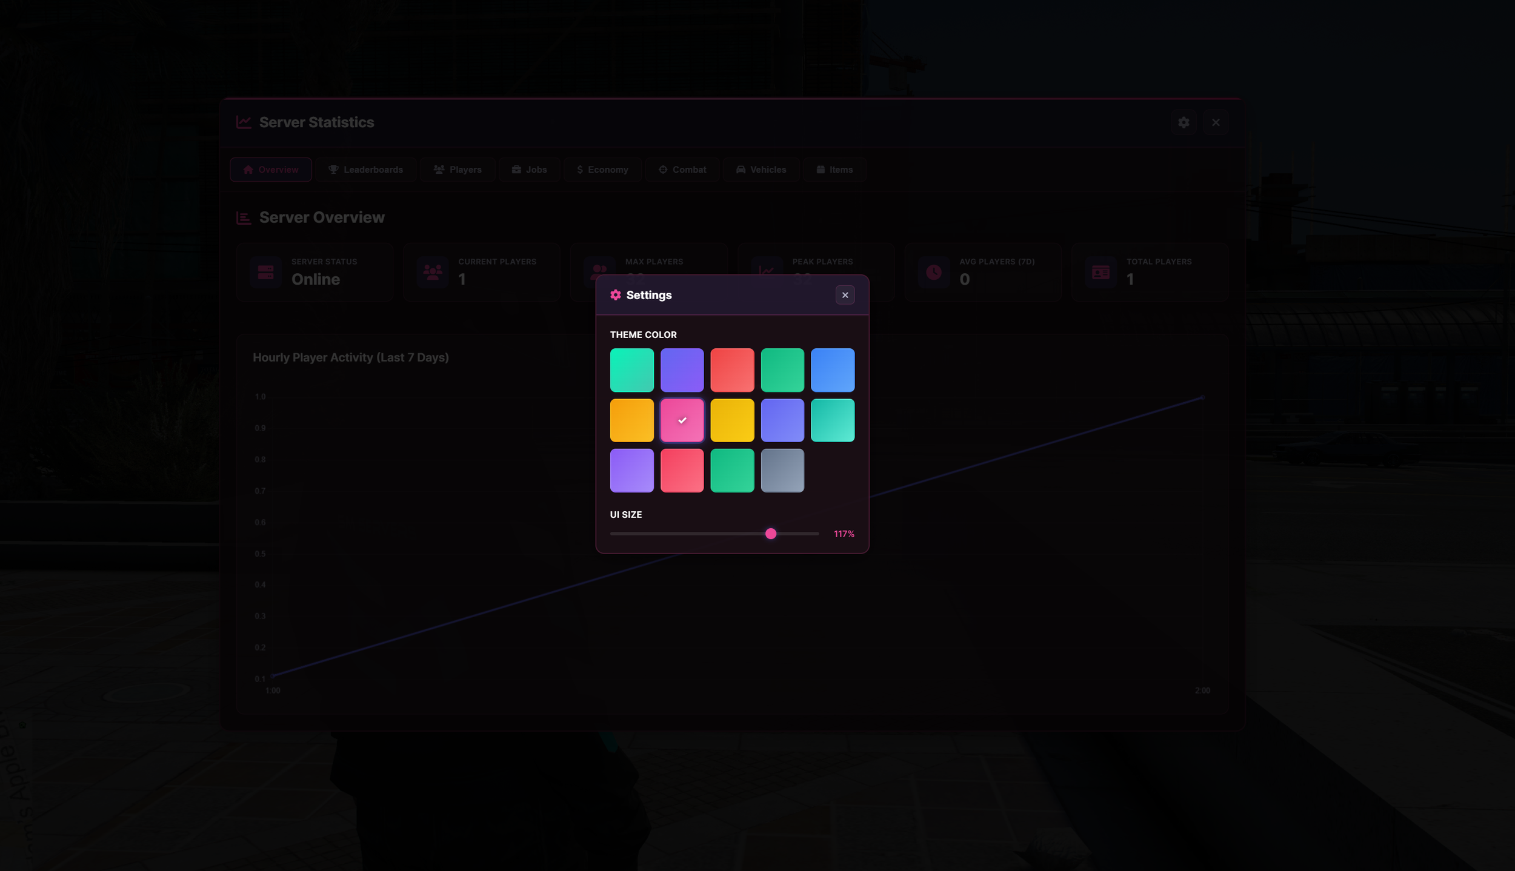The image size is (1515, 871).
Task: Select the blue theme color swatch
Action: (832, 370)
